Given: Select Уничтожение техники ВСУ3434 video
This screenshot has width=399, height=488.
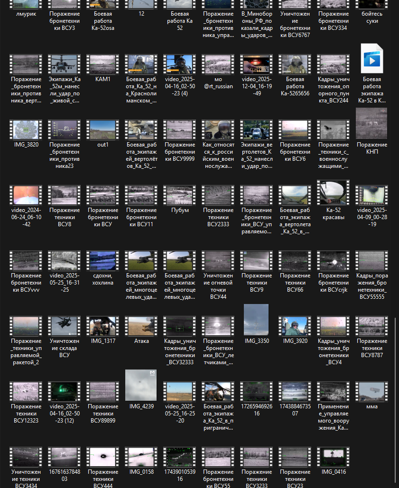Looking at the screenshot, I should 26,467.
